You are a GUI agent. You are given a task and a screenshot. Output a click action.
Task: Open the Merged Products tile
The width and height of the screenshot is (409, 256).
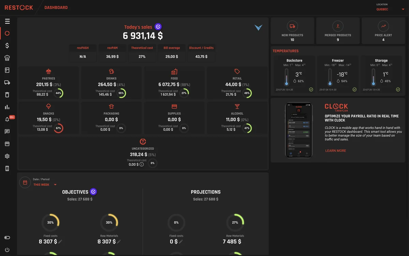pyautogui.click(x=338, y=31)
